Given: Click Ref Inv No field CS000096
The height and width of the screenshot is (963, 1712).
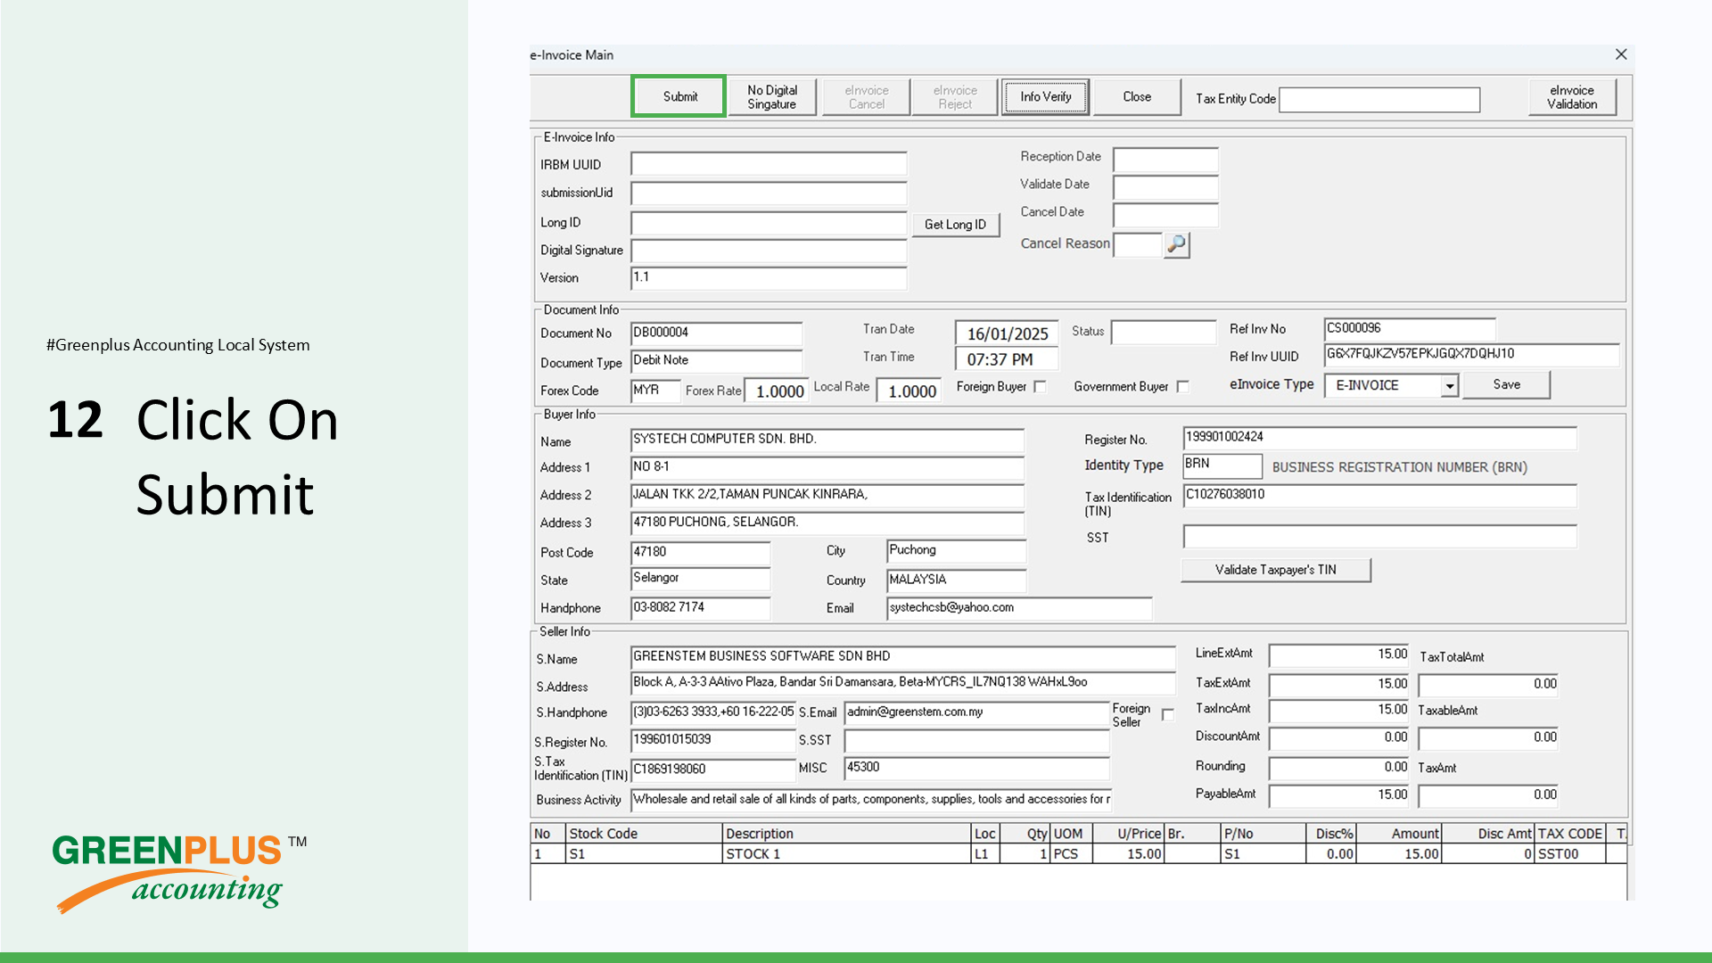Looking at the screenshot, I should [1410, 329].
